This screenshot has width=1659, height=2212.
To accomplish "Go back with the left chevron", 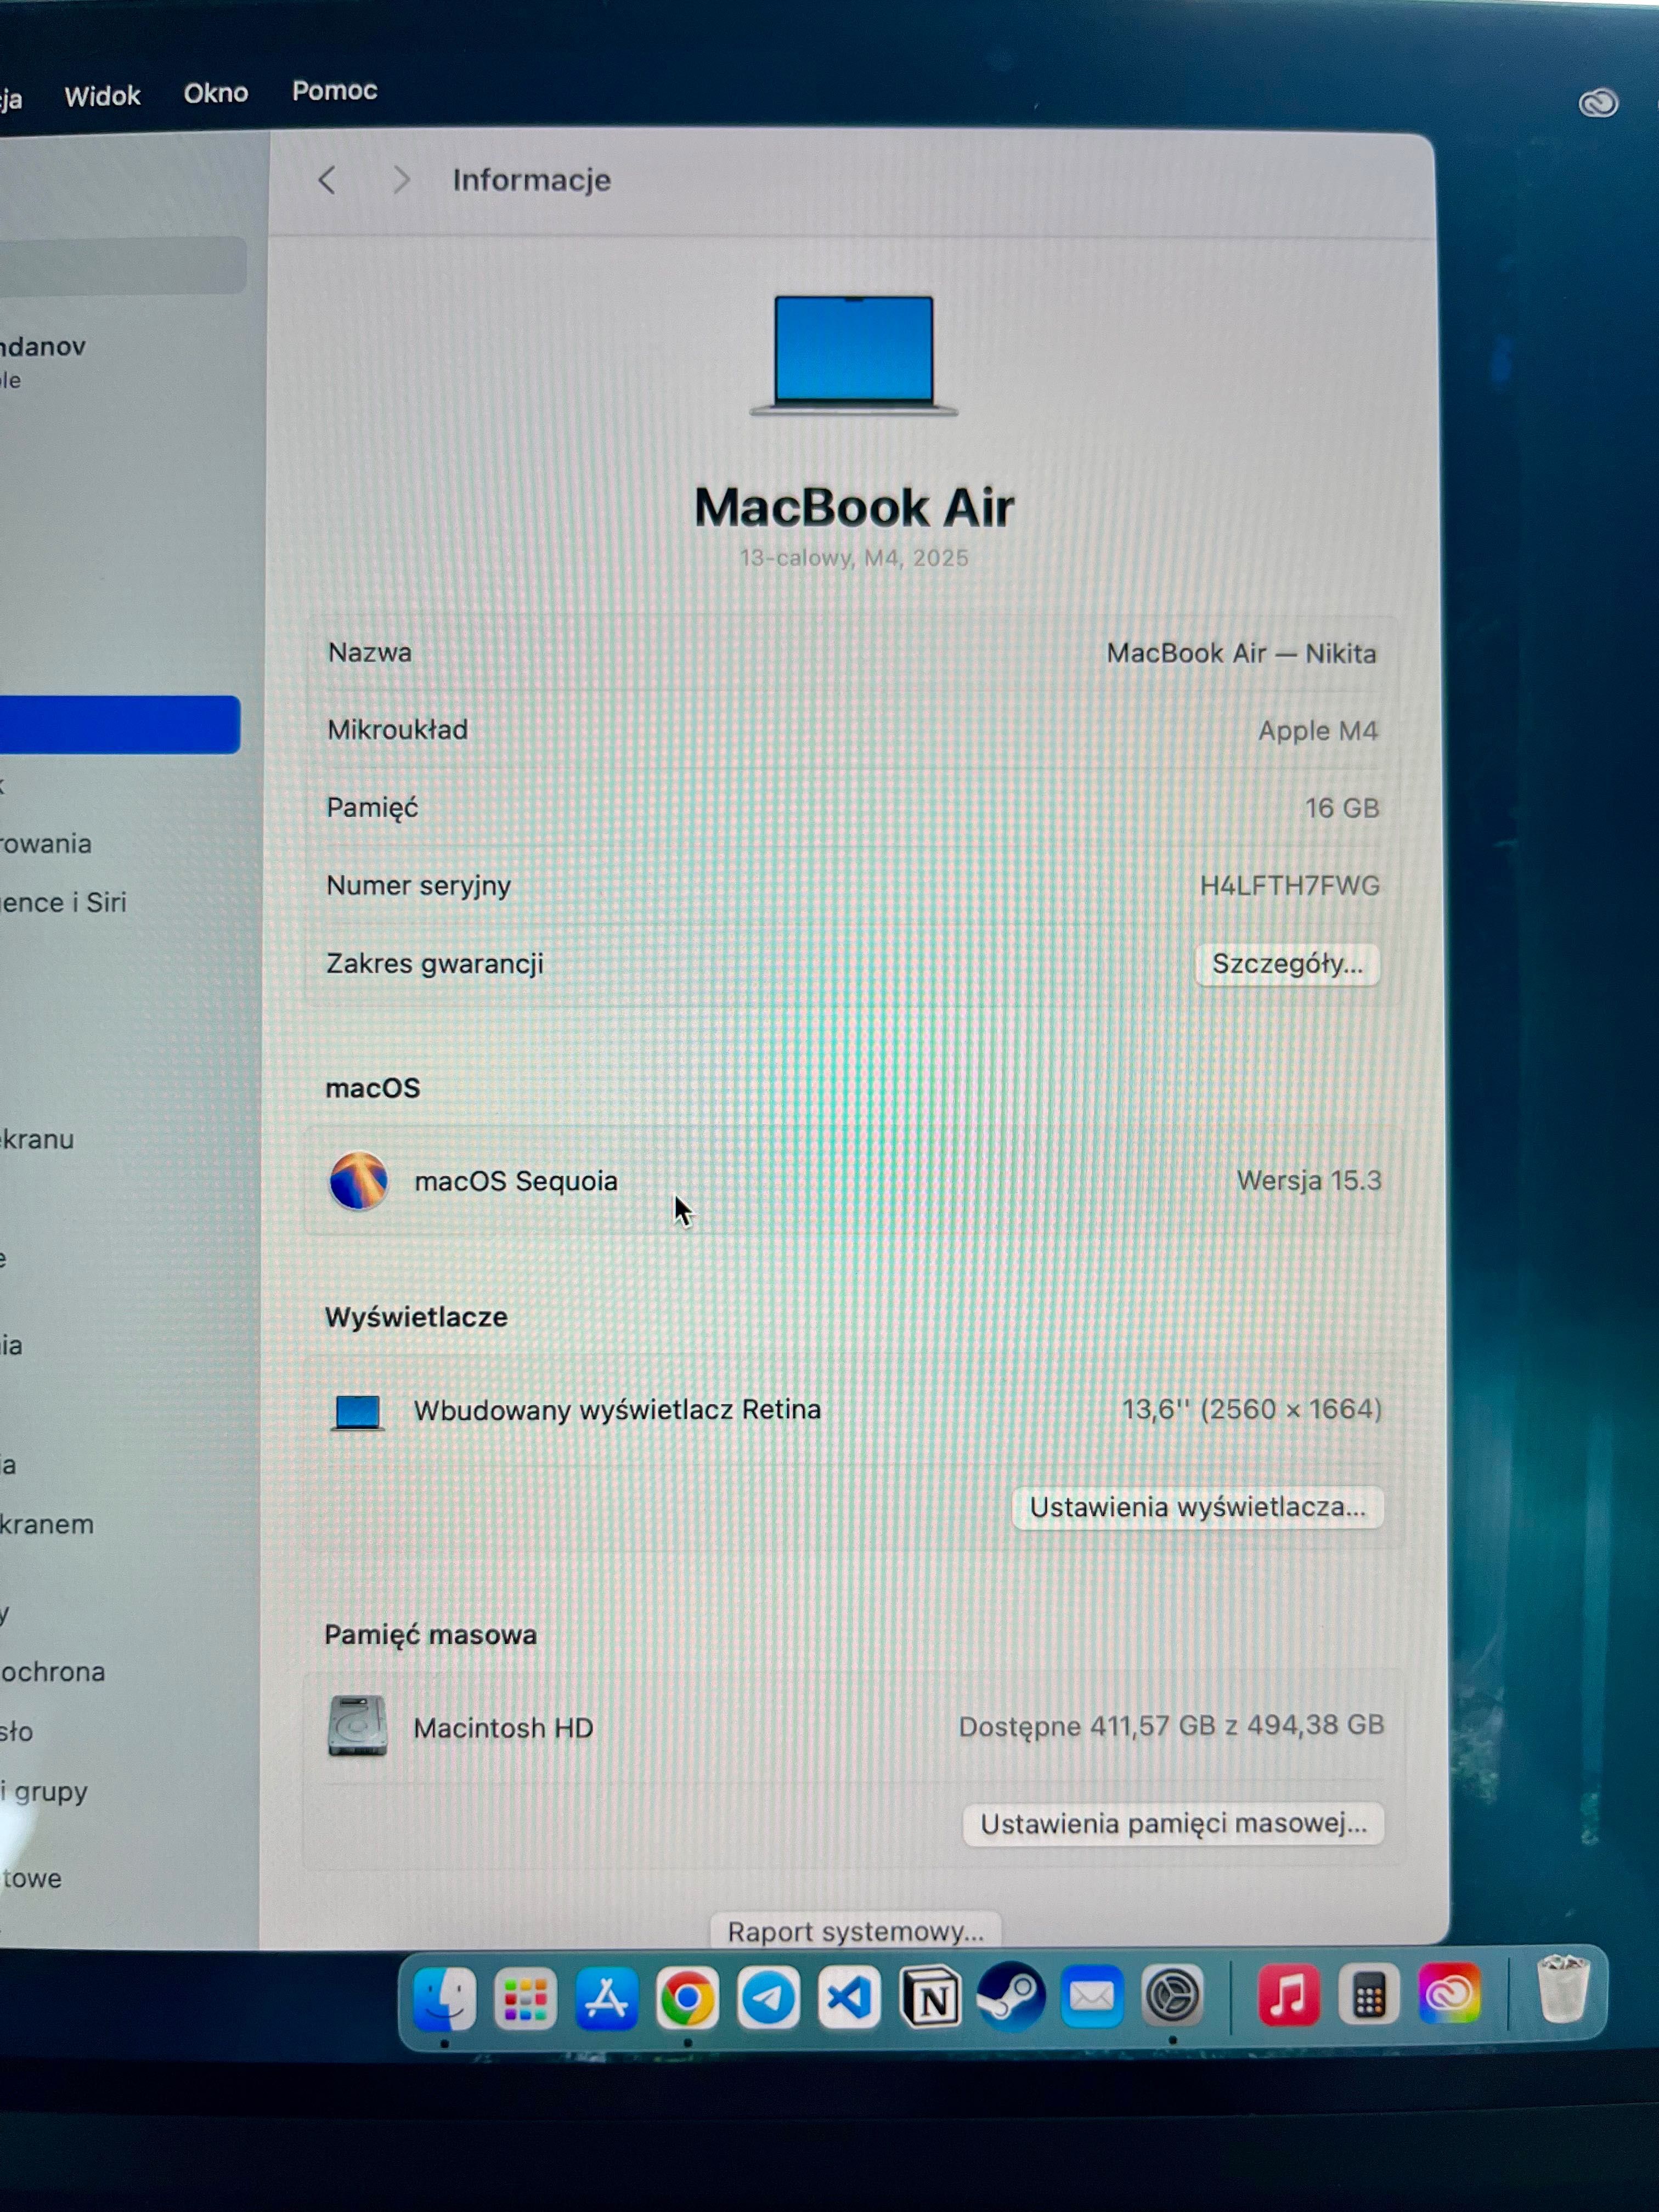I will [x=327, y=180].
